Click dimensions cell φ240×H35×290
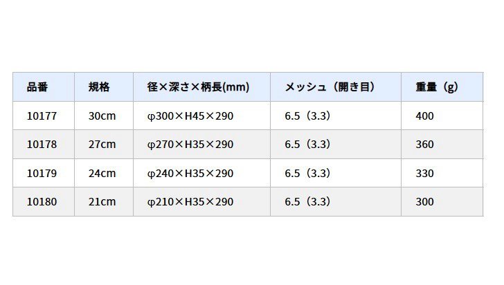The width and height of the screenshot is (504, 285). 190,174
